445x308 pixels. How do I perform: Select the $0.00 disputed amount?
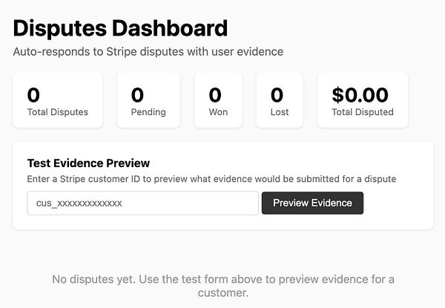[360, 95]
